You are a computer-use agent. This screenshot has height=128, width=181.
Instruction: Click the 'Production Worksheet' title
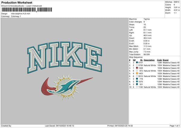click(x=17, y=3)
